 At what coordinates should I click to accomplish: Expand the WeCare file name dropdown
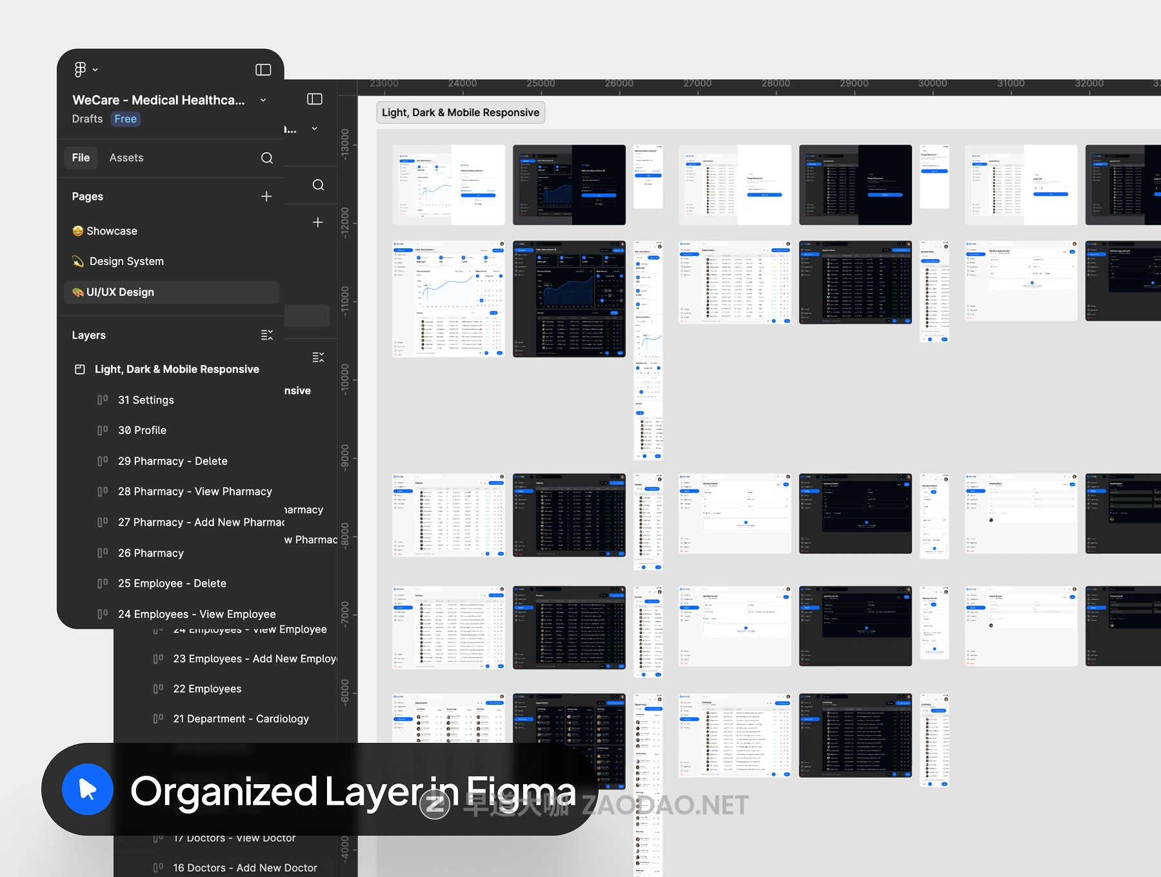[x=263, y=101]
